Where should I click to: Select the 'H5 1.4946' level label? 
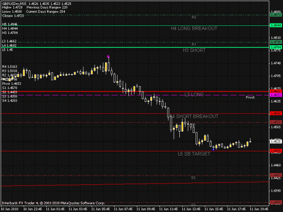[10, 24]
